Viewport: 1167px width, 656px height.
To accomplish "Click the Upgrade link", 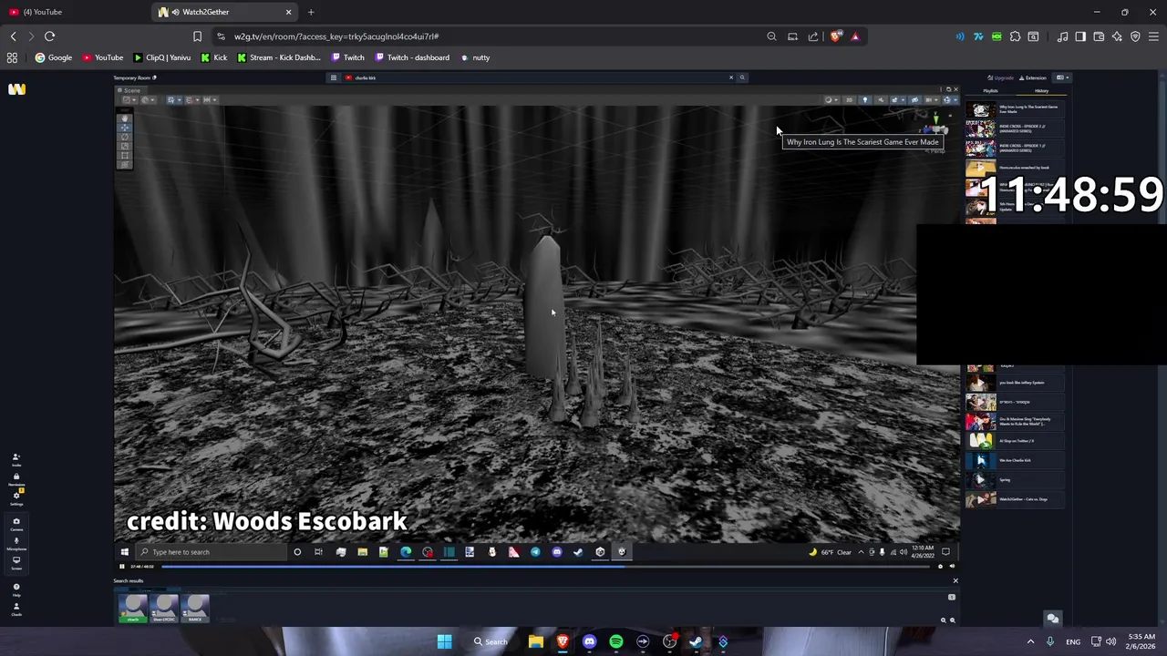I will 1001,77.
